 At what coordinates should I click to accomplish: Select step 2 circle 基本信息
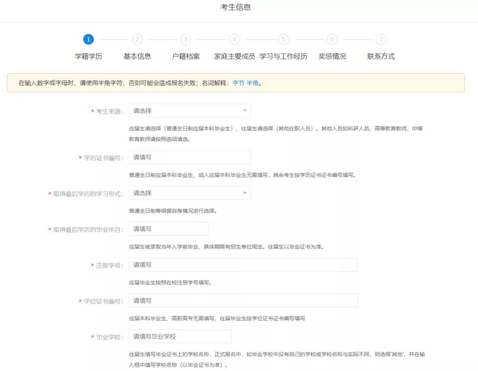point(137,39)
